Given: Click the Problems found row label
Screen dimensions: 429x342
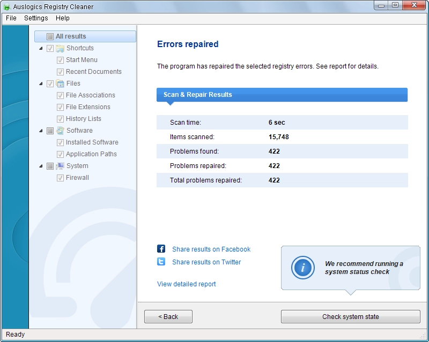Looking at the screenshot, I should [x=194, y=151].
